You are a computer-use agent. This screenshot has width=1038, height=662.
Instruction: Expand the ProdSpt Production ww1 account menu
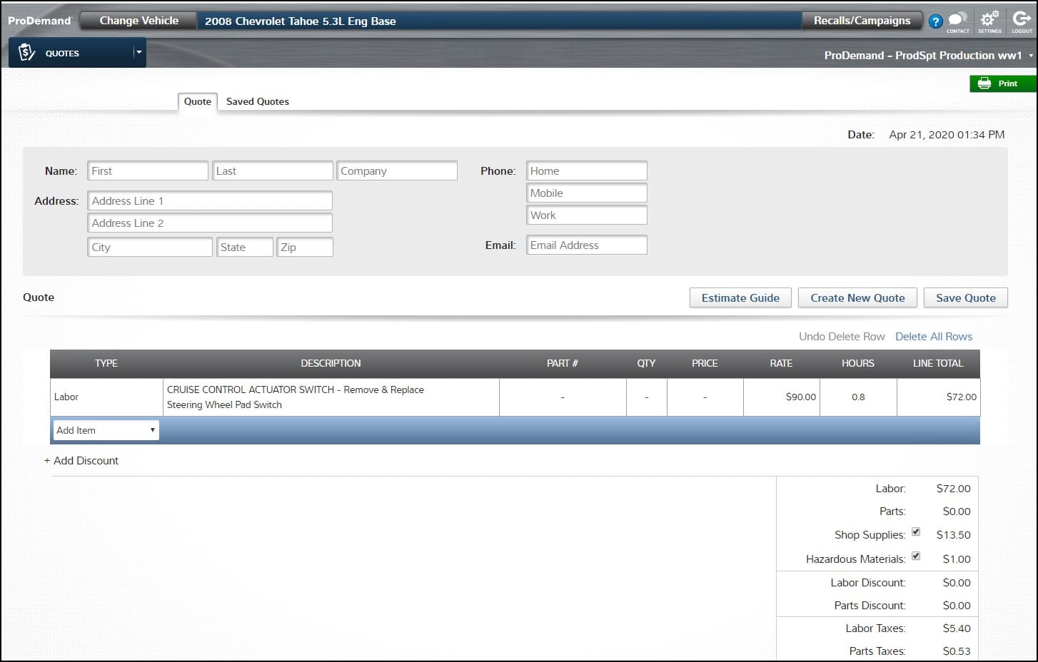[1030, 56]
